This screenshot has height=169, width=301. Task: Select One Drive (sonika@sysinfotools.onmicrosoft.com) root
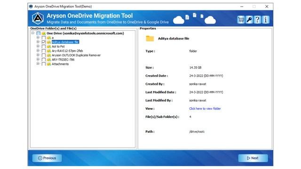[x=85, y=33]
